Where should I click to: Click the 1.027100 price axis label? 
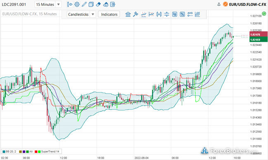(x=256, y=16)
